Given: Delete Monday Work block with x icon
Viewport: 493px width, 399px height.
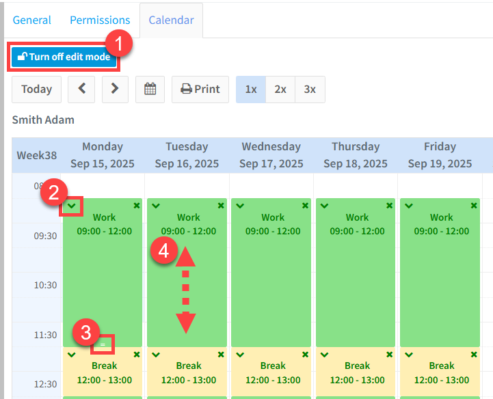Looking at the screenshot, I should pyautogui.click(x=136, y=205).
